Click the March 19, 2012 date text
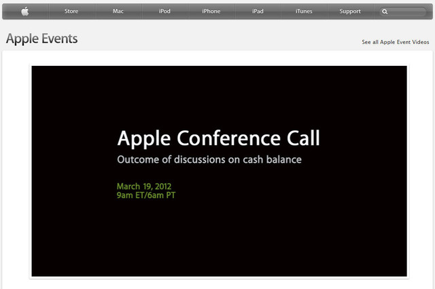The image size is (435, 289). pos(144,187)
